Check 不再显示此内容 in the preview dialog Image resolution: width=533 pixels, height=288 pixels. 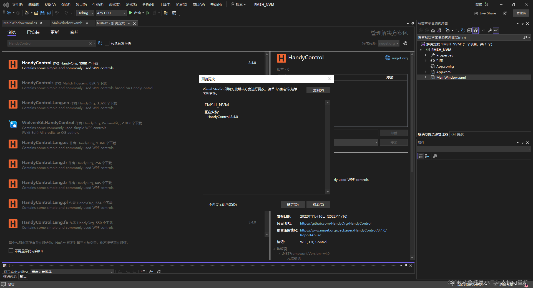[x=205, y=204]
